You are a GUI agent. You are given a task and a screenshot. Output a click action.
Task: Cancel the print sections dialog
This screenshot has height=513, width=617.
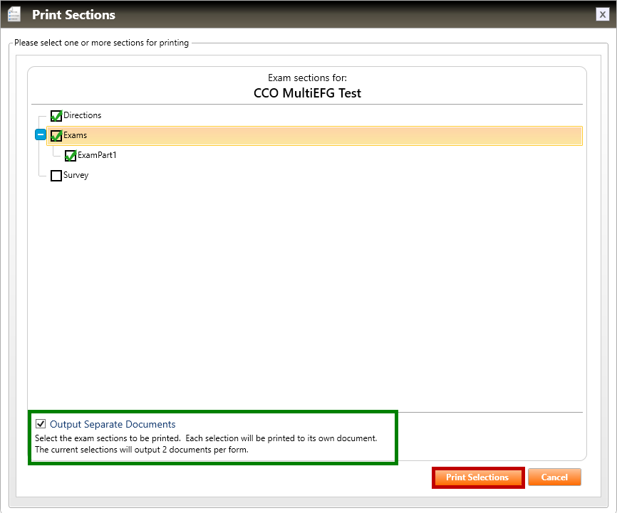click(x=554, y=477)
